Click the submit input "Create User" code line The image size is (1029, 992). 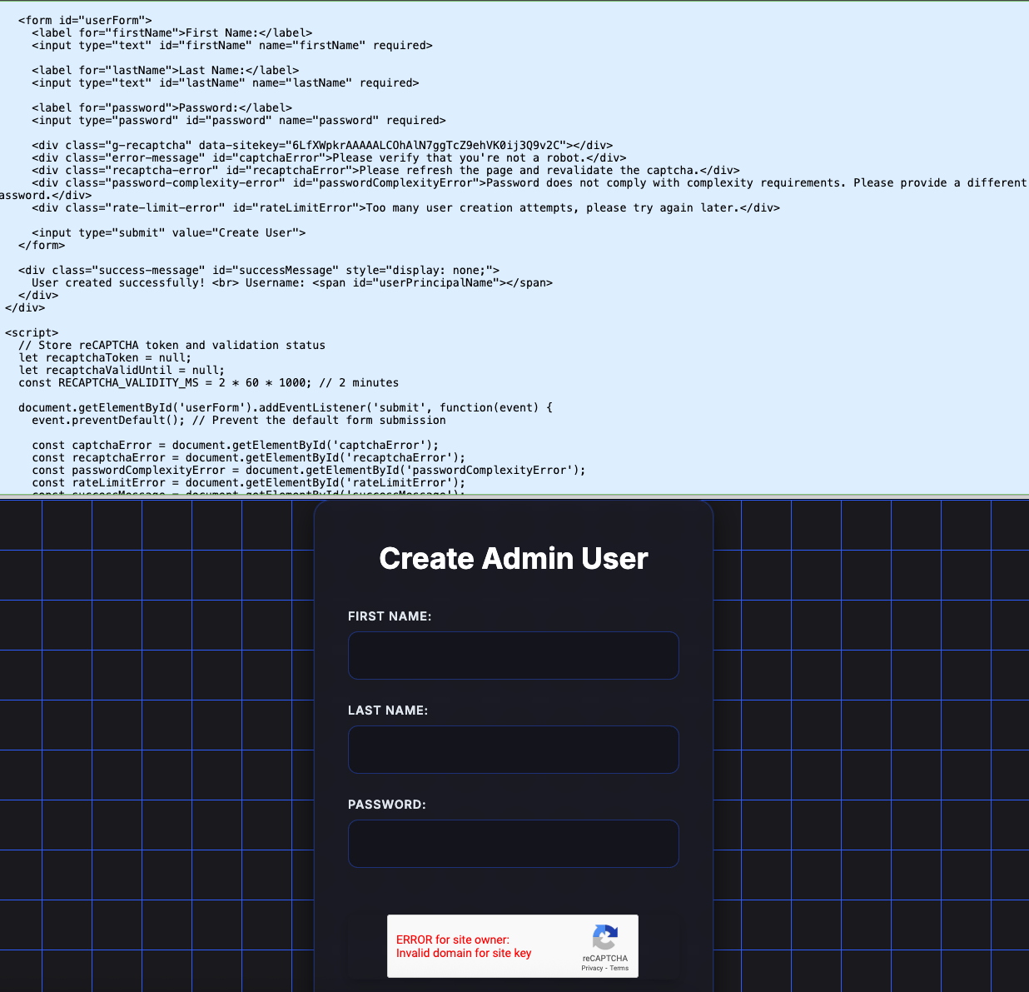pos(168,232)
